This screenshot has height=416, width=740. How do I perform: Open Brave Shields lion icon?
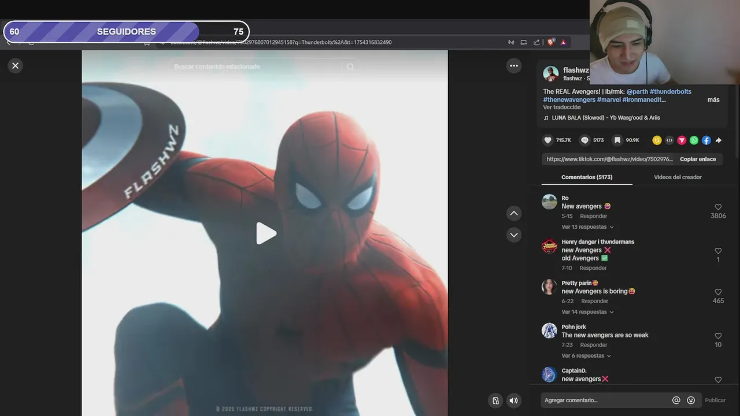pos(551,42)
